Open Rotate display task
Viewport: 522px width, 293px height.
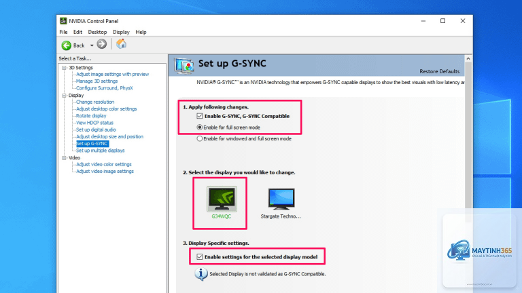tap(91, 116)
